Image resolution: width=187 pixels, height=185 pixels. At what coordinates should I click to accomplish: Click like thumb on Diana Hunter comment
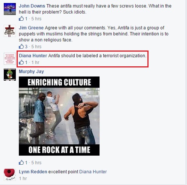point(21,62)
